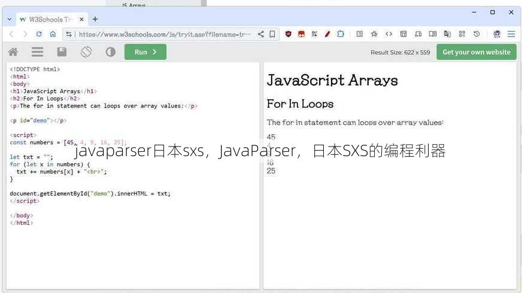Open the window tiling panel icon

[x=403, y=34]
